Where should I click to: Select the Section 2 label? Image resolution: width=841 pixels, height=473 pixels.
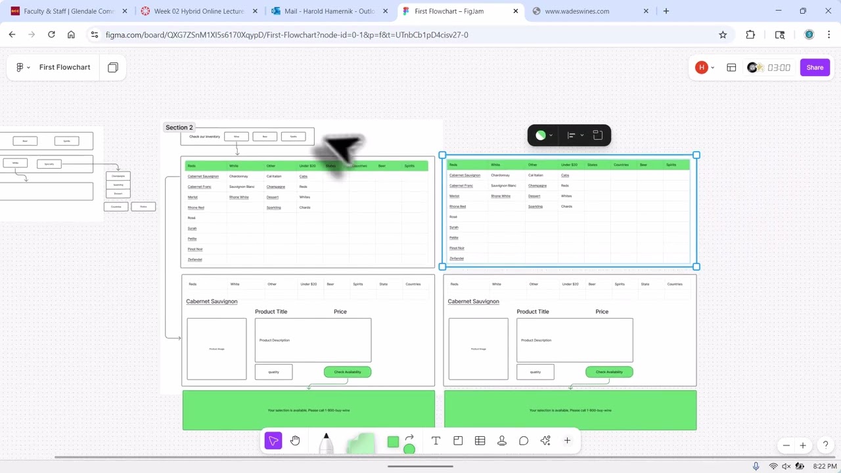click(x=179, y=127)
